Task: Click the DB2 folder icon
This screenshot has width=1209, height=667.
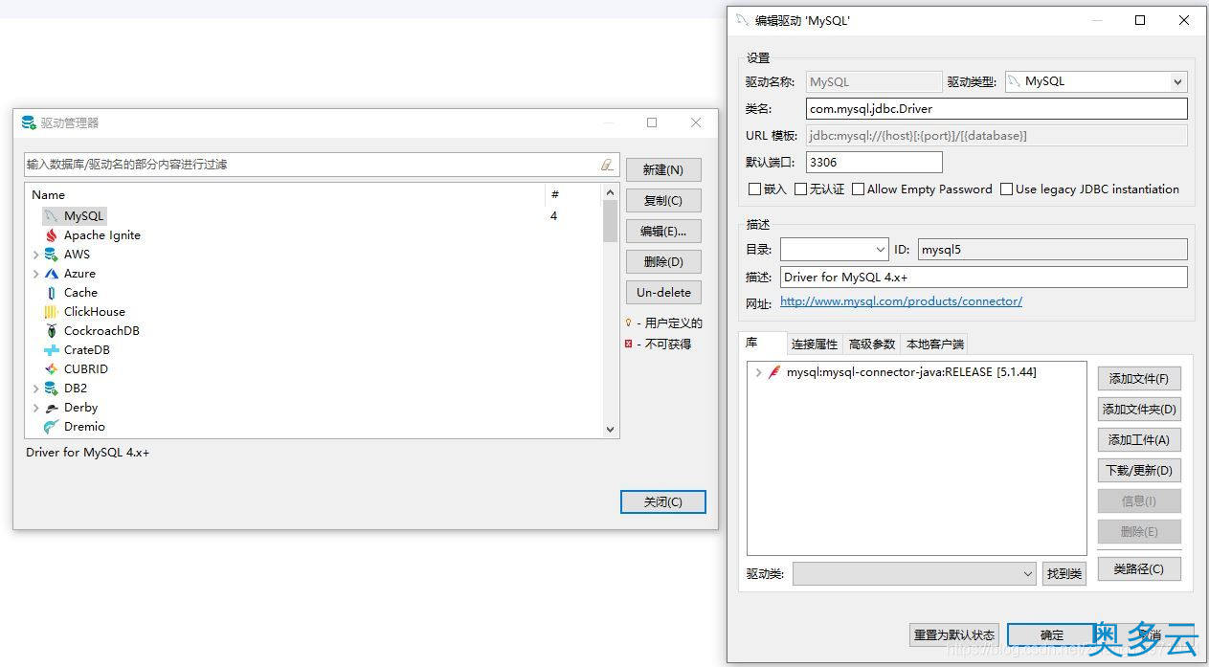Action: [x=52, y=389]
